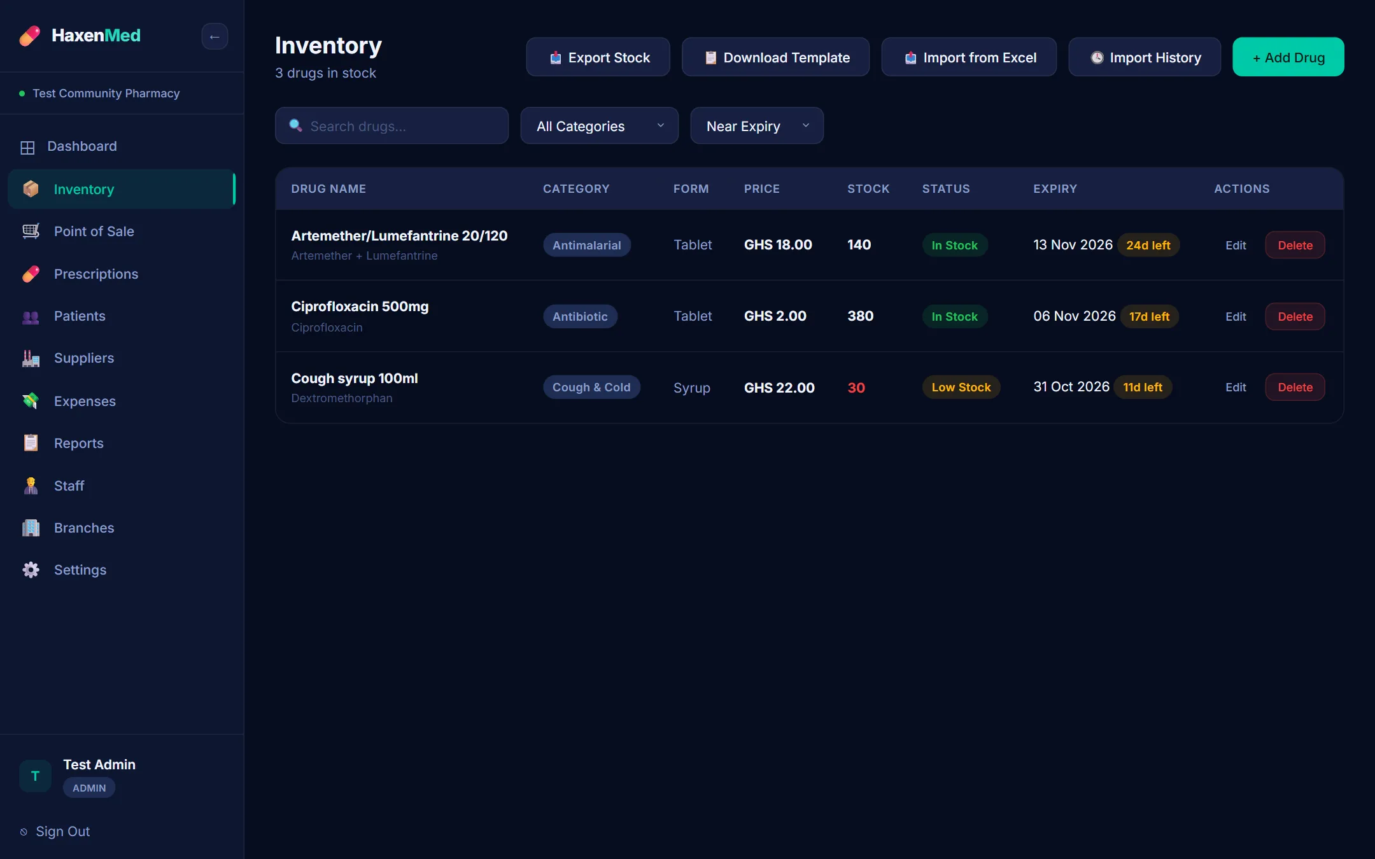Click the Low Stock status badge
The height and width of the screenshot is (859, 1375).
(x=961, y=387)
